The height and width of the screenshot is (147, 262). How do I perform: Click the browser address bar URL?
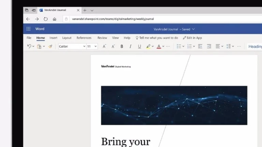coord(113,19)
